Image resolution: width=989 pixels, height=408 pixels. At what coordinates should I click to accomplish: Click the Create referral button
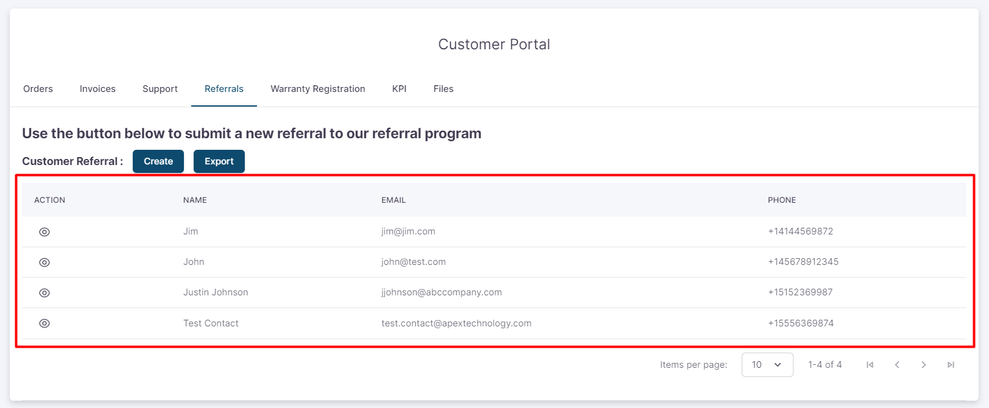158,161
